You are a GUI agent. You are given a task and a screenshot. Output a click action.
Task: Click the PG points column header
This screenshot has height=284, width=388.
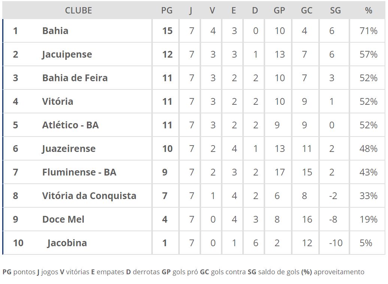point(167,10)
